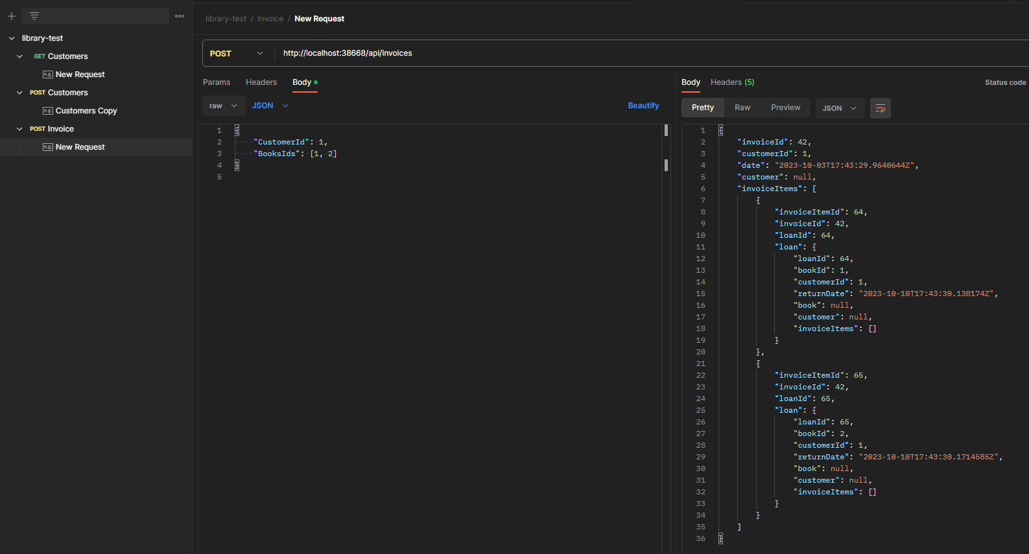Collapse the GET Customers request

pos(19,56)
